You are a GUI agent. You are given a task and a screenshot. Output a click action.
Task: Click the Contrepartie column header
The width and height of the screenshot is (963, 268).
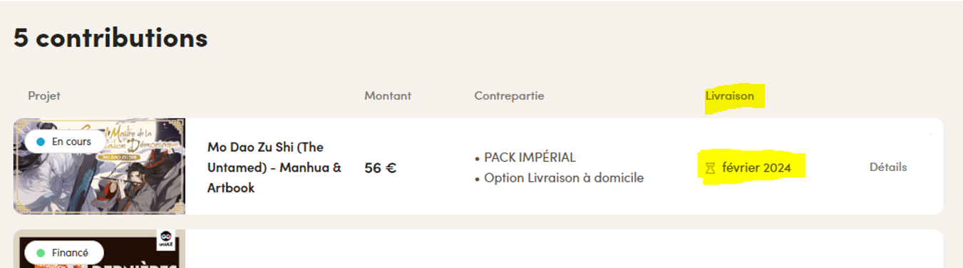click(x=509, y=96)
